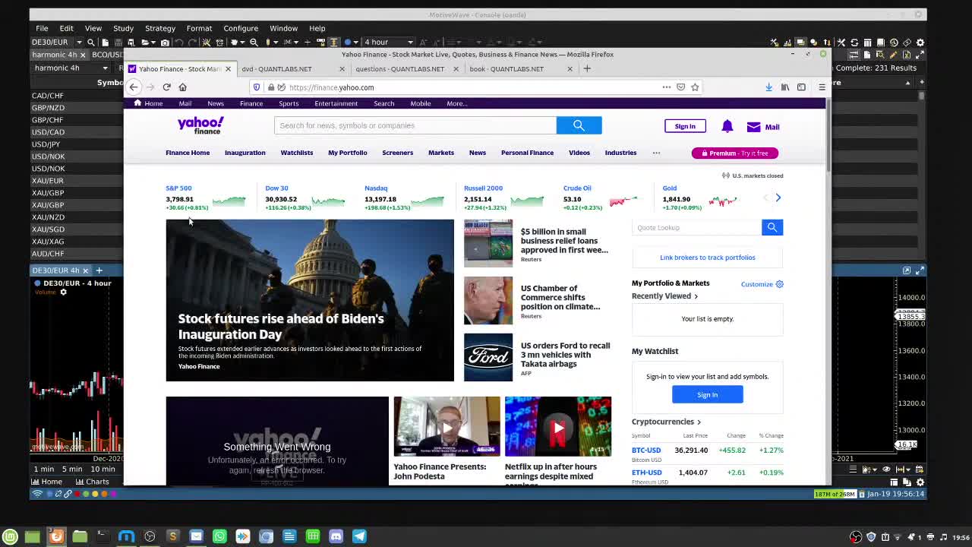Screen dimensions: 972x547
Task: Open the Customize gear in My Portfolio
Action: coord(779,284)
